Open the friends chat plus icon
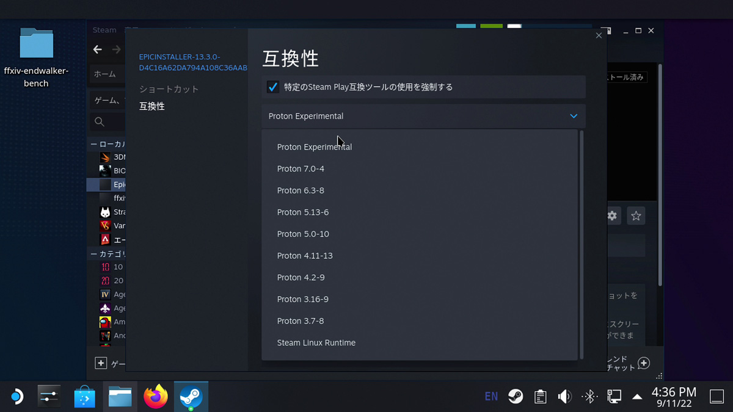 pos(644,363)
